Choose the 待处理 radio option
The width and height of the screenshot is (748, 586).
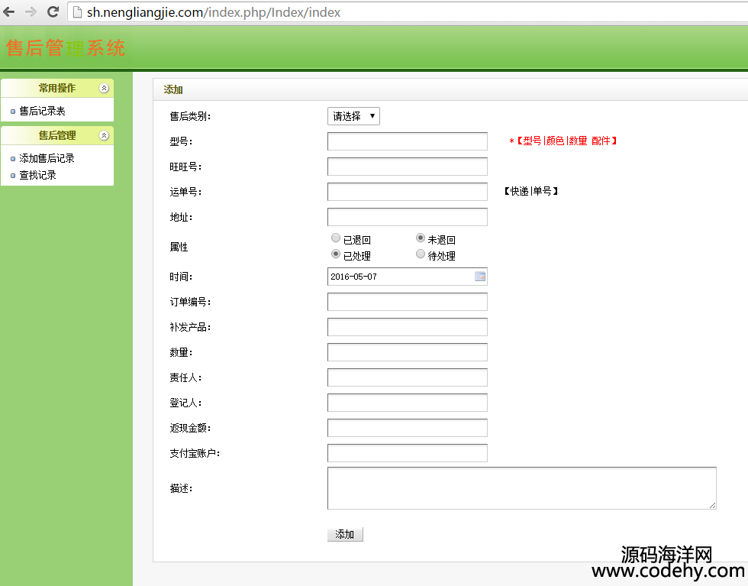tap(421, 254)
